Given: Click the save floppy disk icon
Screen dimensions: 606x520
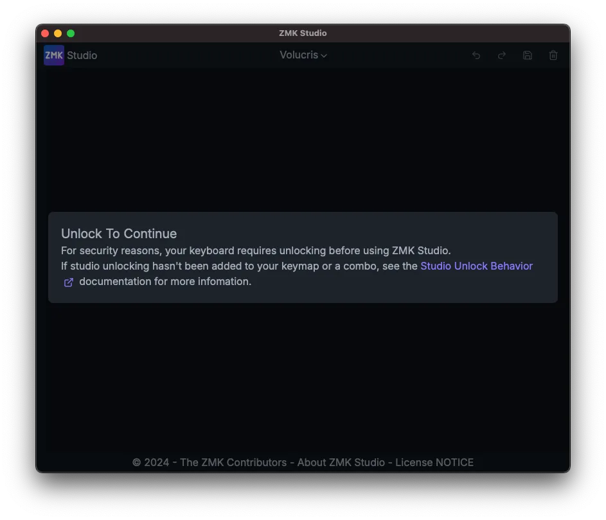Looking at the screenshot, I should click(x=528, y=56).
